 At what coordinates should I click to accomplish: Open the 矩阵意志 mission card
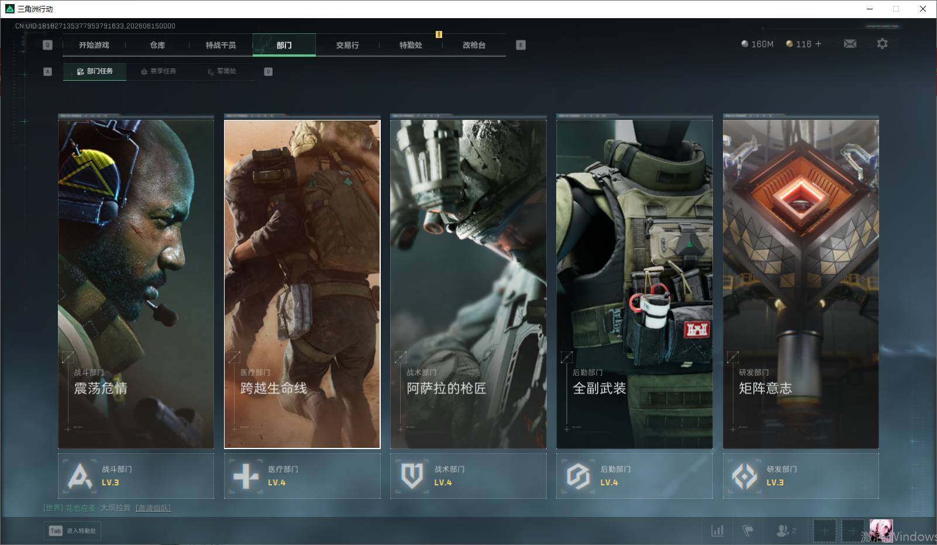[x=801, y=284]
